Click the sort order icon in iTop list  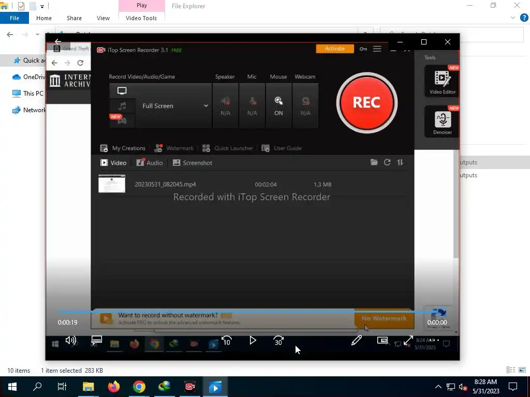click(400, 162)
